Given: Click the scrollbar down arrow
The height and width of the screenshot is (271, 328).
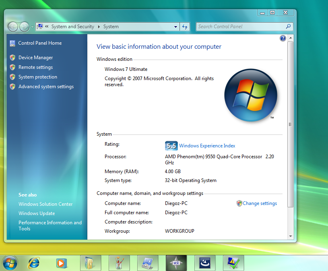Looking at the screenshot, I should click(290, 236).
